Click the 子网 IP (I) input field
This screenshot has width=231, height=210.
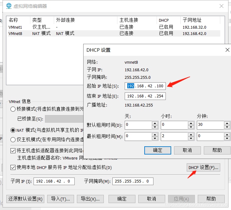[54, 181]
